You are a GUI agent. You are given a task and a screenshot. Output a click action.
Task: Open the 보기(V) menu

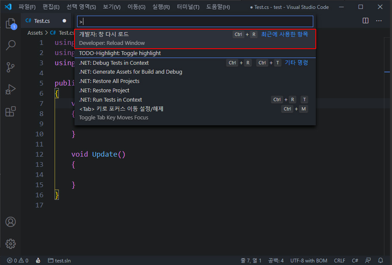112,7
